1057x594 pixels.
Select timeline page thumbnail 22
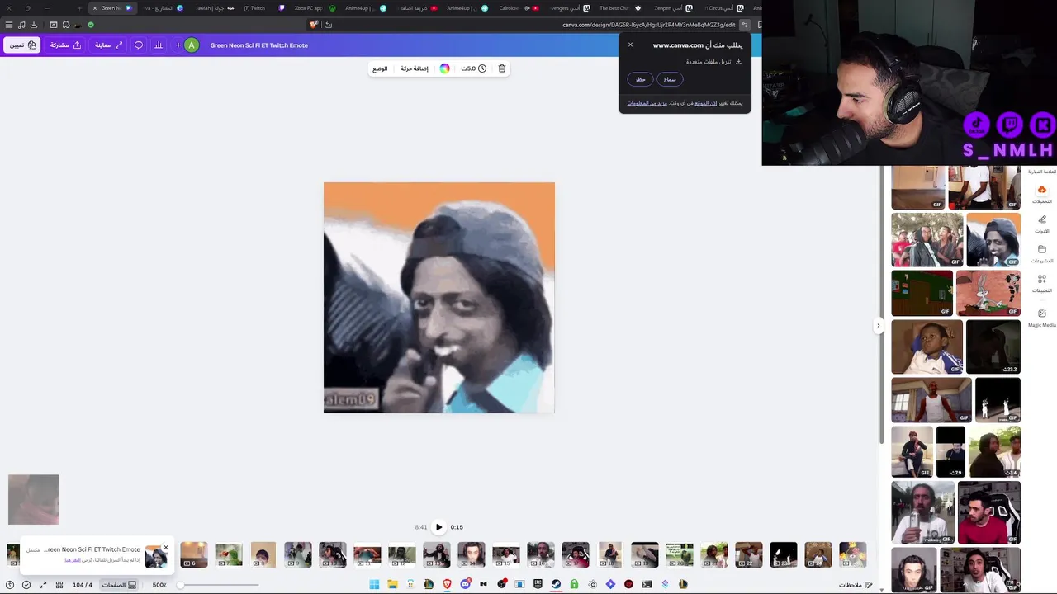[749, 555]
